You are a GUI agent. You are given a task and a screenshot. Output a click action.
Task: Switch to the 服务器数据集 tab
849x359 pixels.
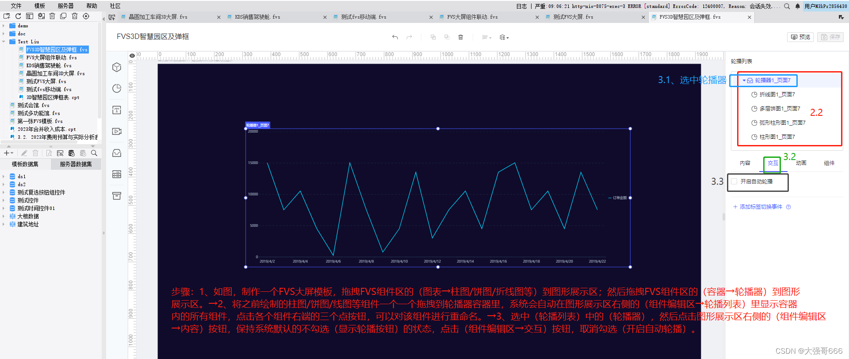[76, 164]
